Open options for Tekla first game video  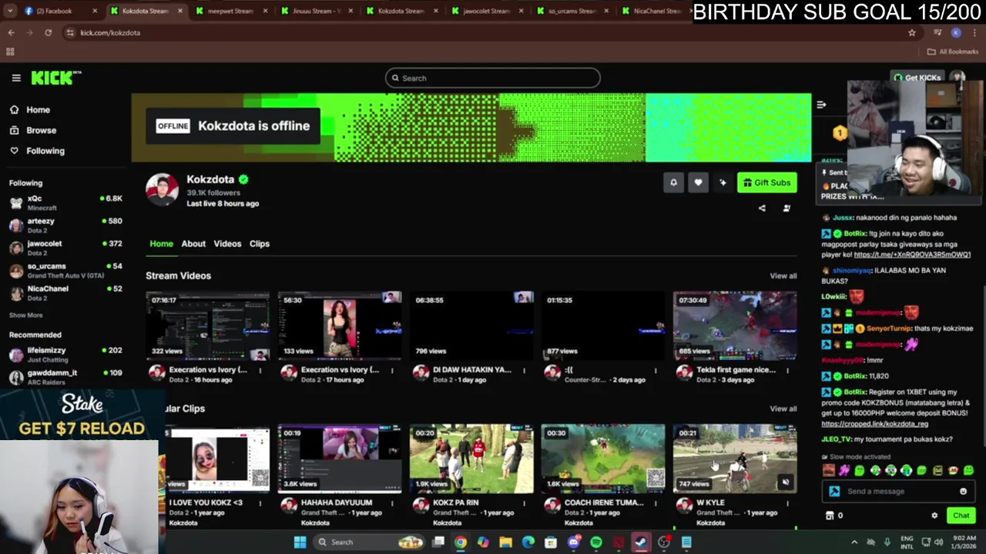[787, 370]
